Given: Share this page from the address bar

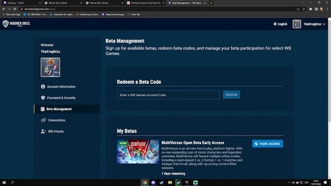Looking at the screenshot, I should coord(298,9).
